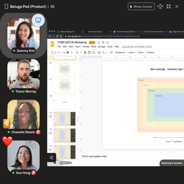Open the Slide menu
The image size is (184, 184).
[93, 47]
